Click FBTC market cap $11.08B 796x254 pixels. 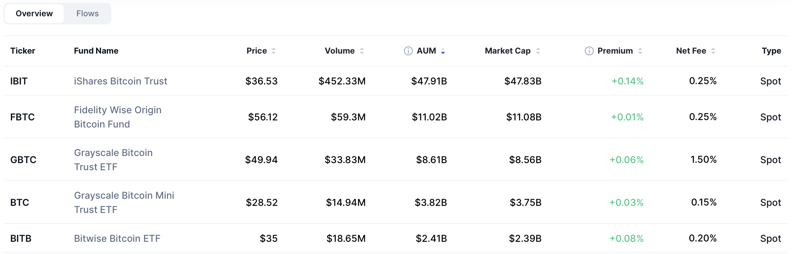(x=524, y=117)
